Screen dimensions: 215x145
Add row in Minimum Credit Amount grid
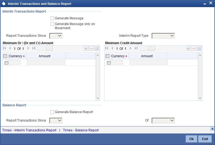pyautogui.click(x=188, y=48)
